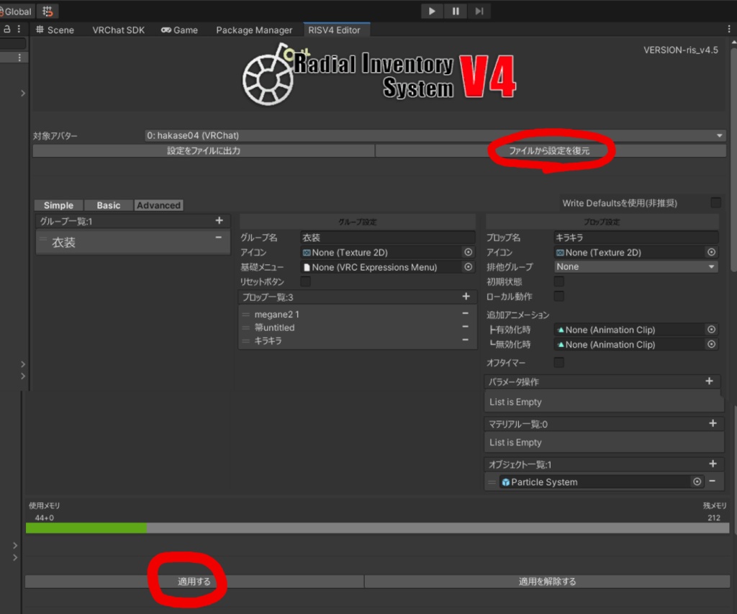The height and width of the screenshot is (614, 737).
Task: Remove the 衣装 group with the minus icon
Action: pyautogui.click(x=219, y=238)
